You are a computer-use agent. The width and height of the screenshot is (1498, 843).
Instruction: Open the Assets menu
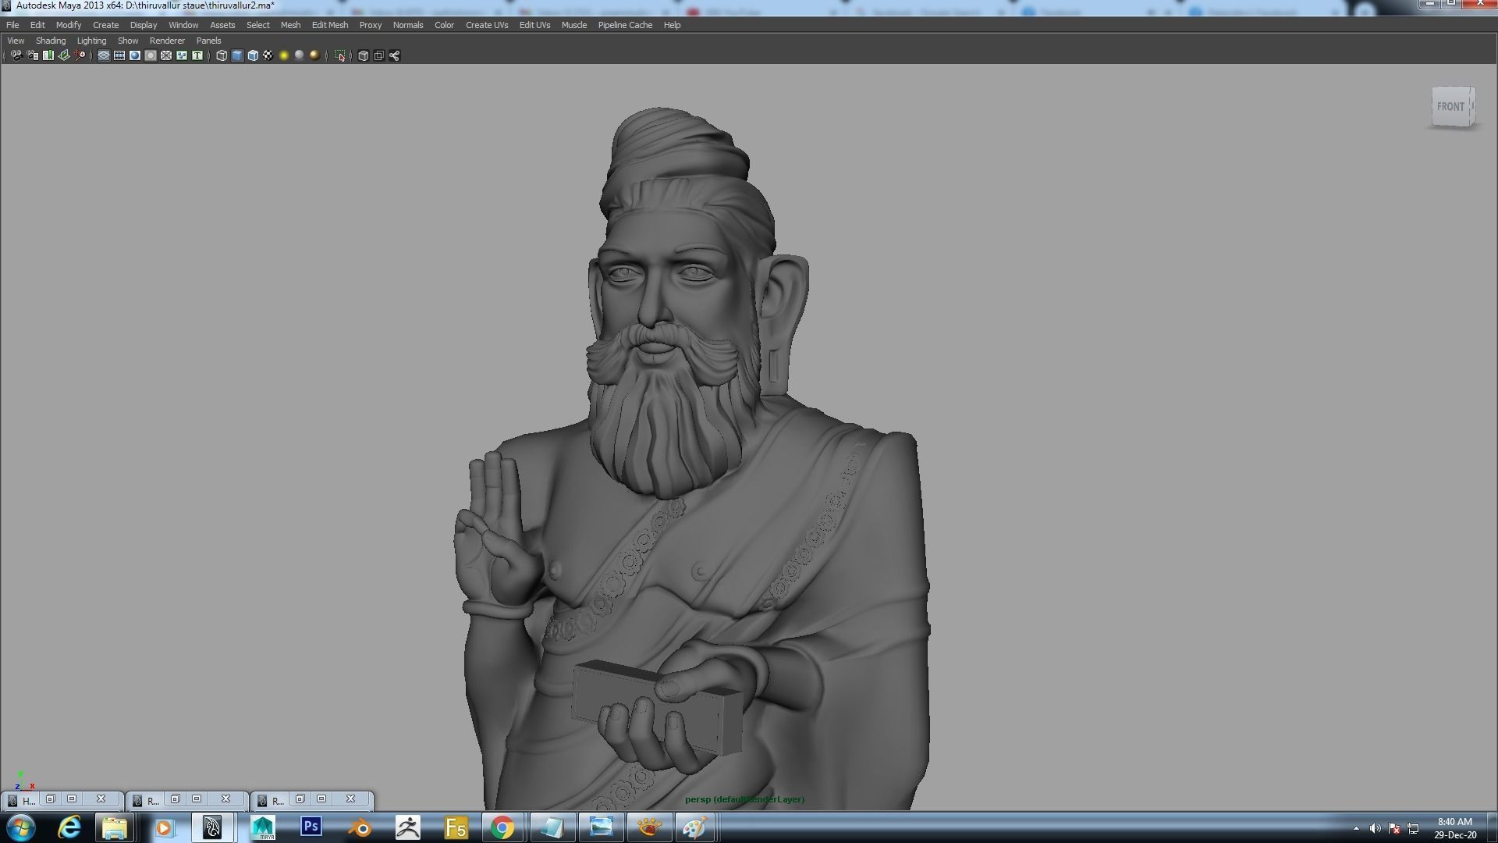(x=222, y=25)
